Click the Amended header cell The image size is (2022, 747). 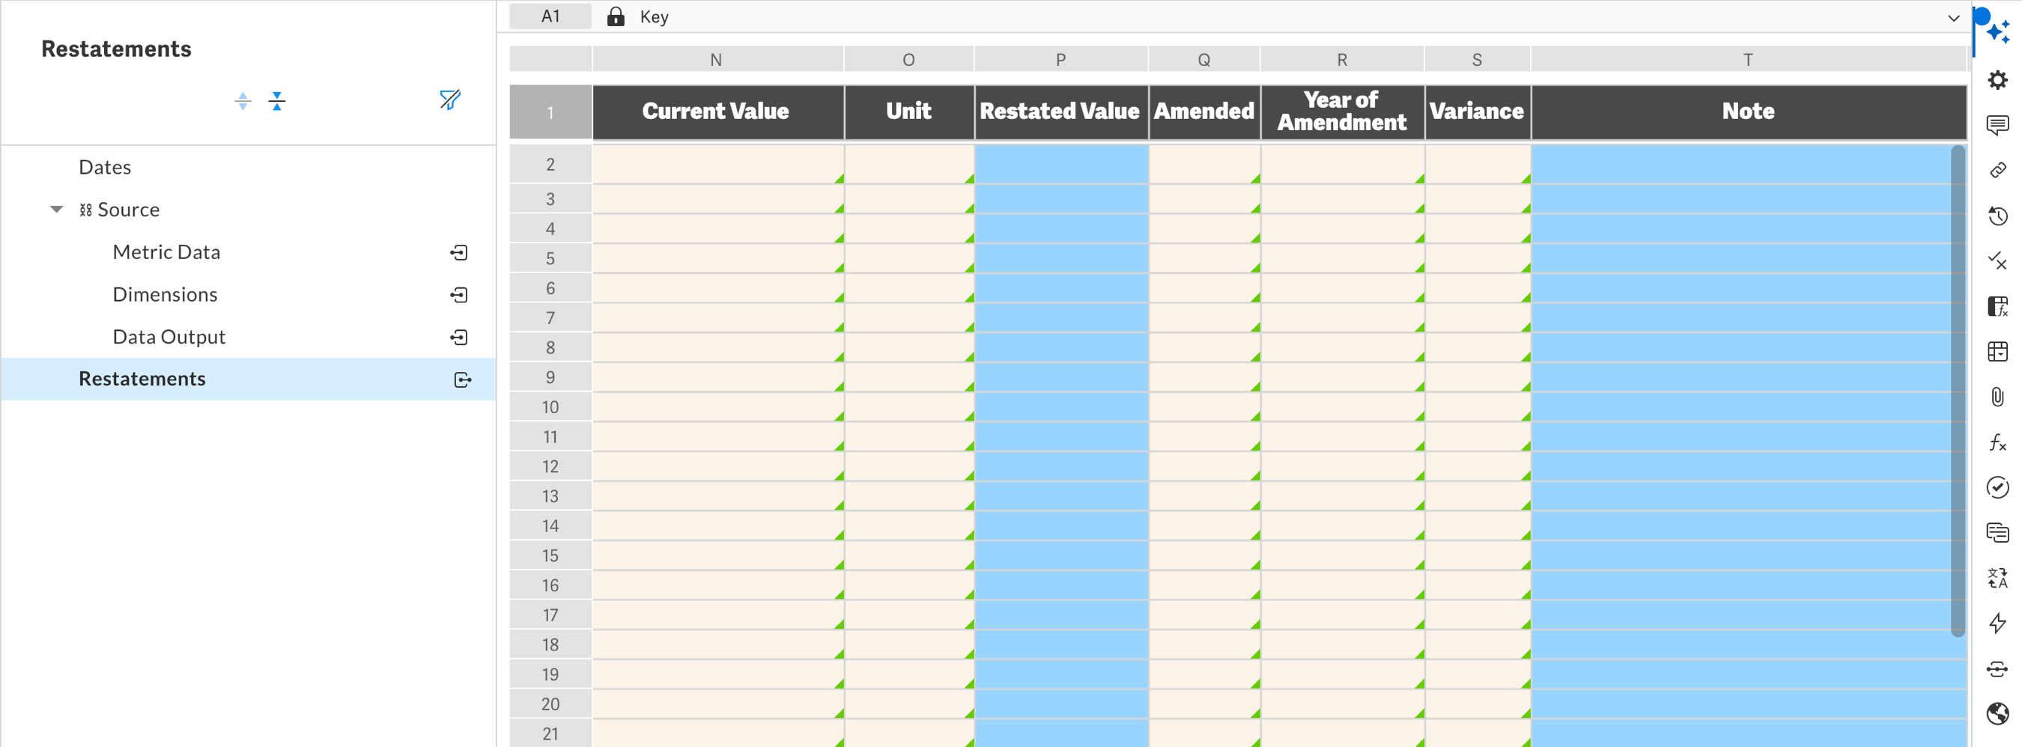[1204, 112]
